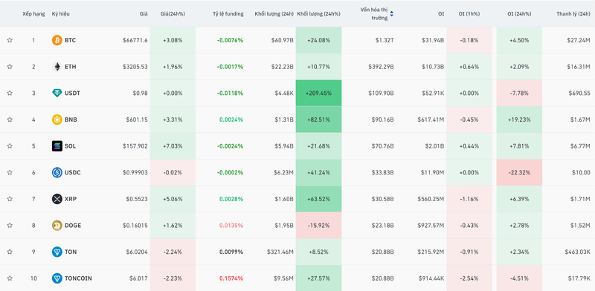This screenshot has width=595, height=291.
Task: Click the Khối lượng (24h) column header
Action: 274,14
